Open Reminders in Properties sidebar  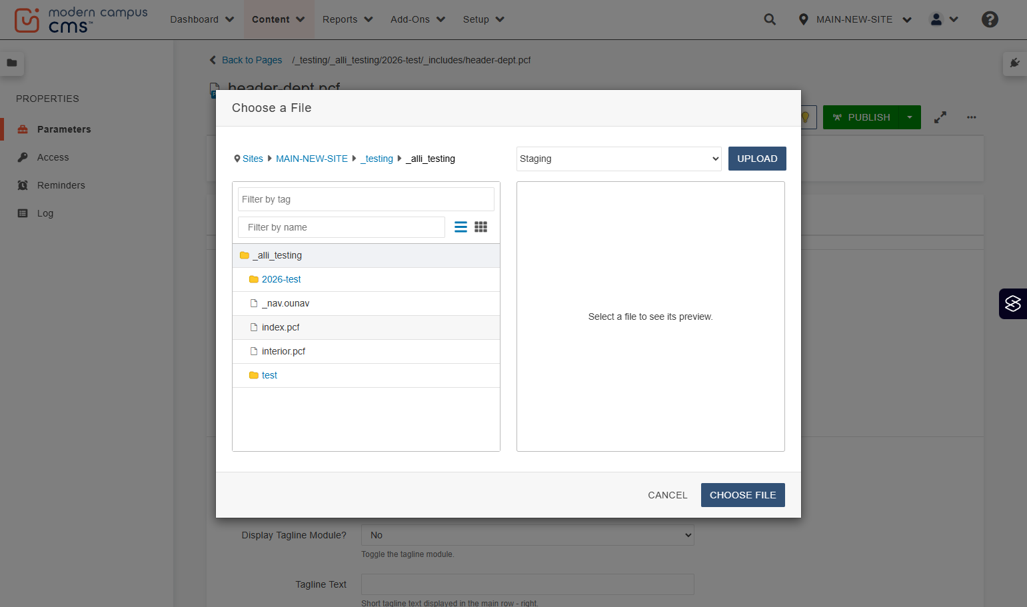click(61, 185)
